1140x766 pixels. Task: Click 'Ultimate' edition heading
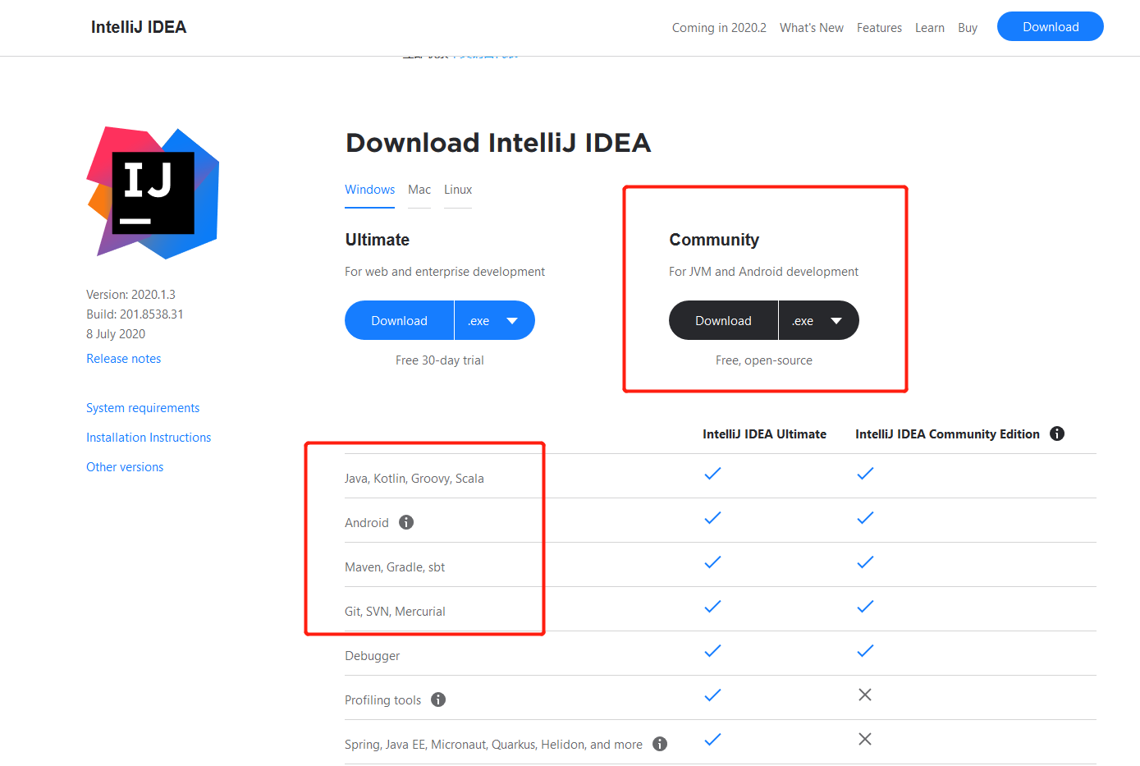click(x=378, y=240)
